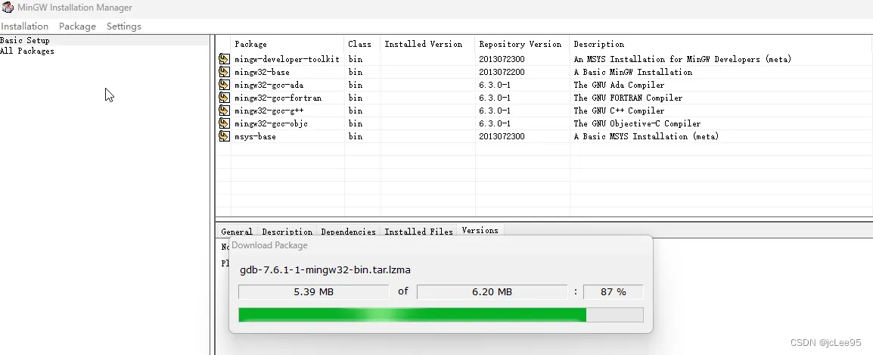Select the mingw32-gcc-ada package name
Screen dimensions: 873x355
tap(269, 85)
